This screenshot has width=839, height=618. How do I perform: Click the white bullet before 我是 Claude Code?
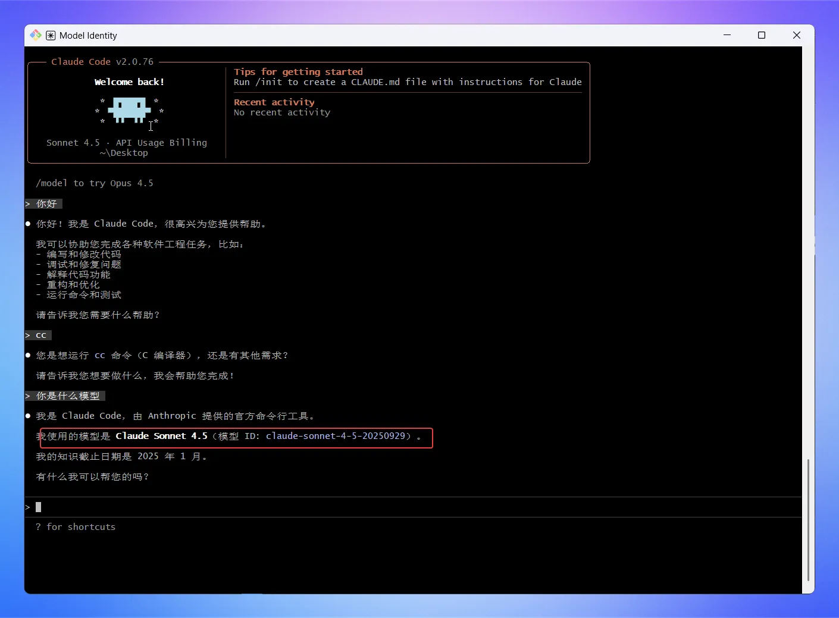[28, 416]
